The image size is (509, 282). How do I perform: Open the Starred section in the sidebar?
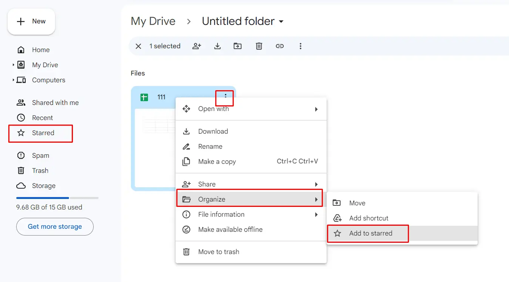point(42,133)
